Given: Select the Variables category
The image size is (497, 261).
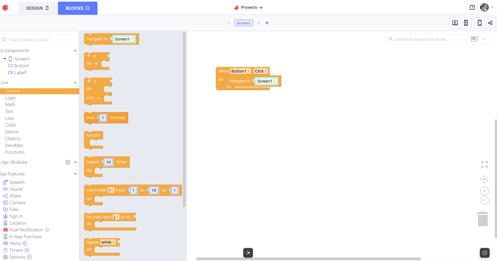Looking at the screenshot, I should [x=14, y=145].
